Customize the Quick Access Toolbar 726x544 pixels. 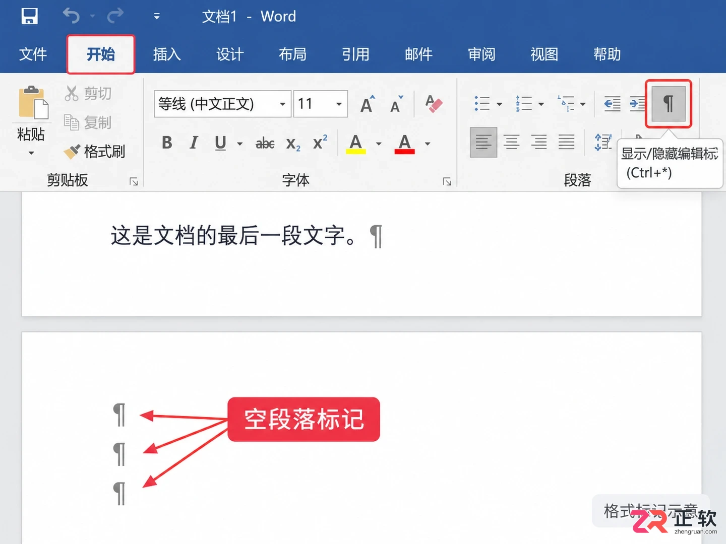(x=157, y=17)
